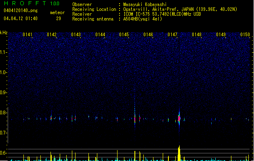Click the 0.6 kHz axis label
Screen dimensions: 254x161
pyautogui.click(x=3, y=153)
